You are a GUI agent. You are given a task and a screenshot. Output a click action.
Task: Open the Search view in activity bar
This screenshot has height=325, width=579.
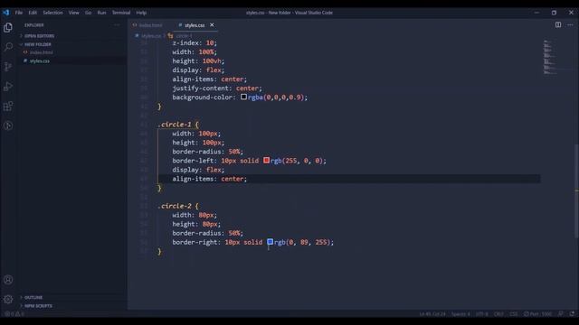[8, 47]
